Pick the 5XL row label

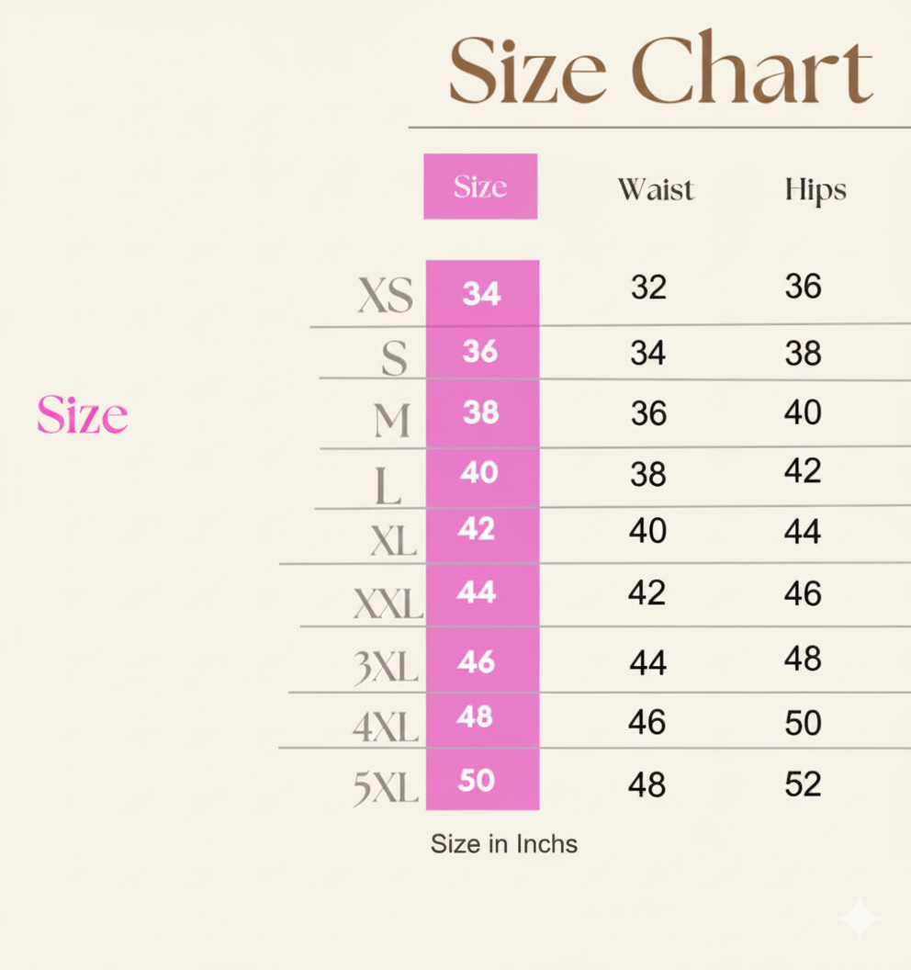(386, 788)
